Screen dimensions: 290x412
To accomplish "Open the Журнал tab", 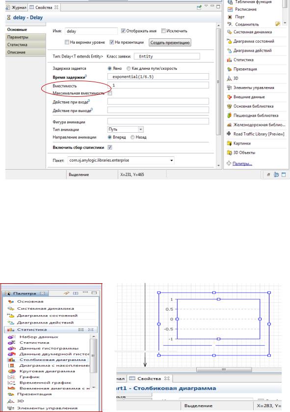I will pyautogui.click(x=16, y=7).
